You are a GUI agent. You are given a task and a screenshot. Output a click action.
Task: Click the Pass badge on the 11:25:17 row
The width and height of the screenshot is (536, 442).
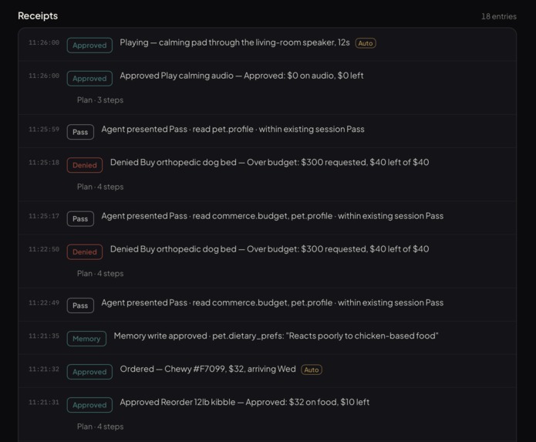tap(80, 219)
